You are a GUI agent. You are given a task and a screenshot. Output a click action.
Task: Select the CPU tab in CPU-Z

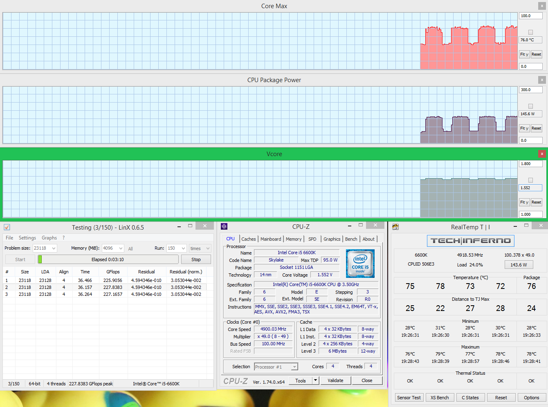[231, 239]
